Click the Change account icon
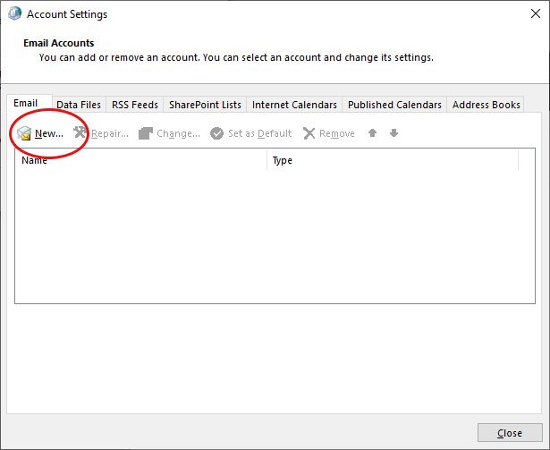The image size is (550, 450). pos(146,133)
